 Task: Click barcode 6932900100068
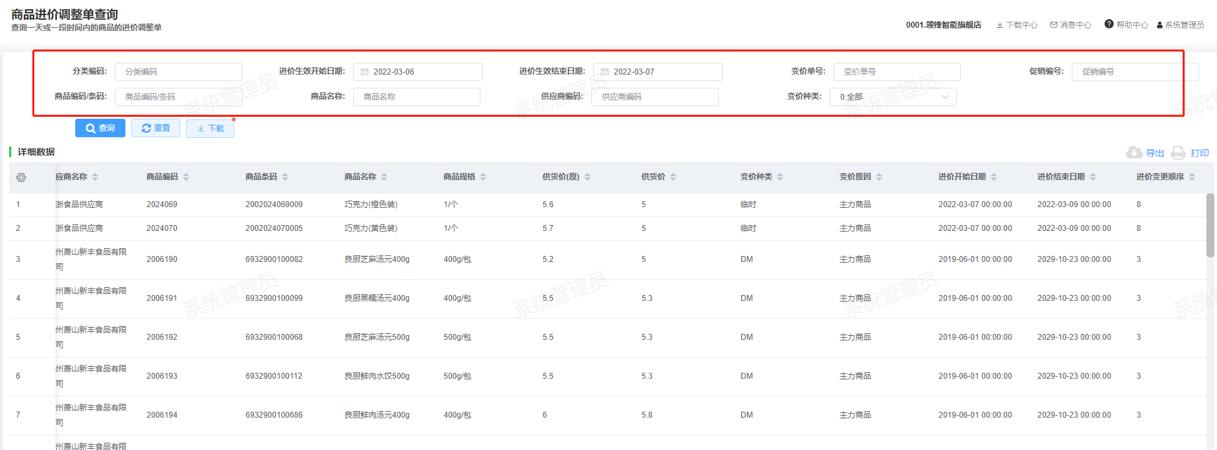[274, 337]
